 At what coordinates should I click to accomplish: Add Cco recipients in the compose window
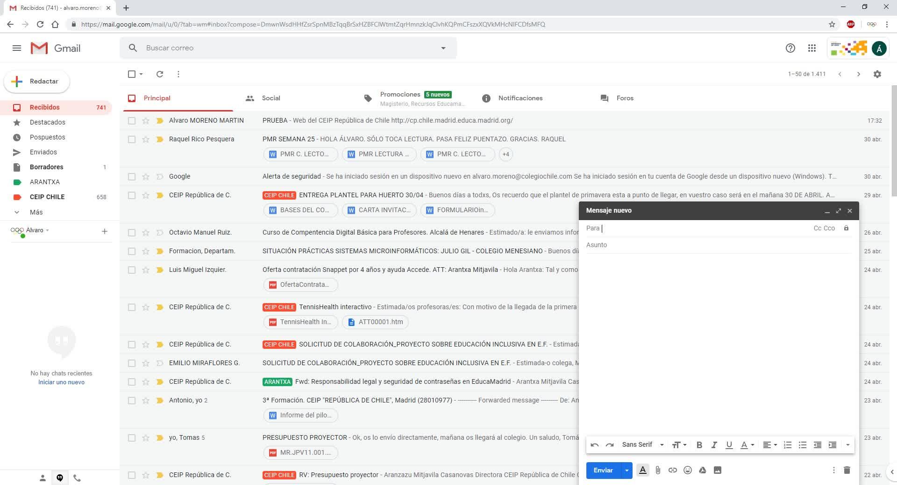pos(829,229)
